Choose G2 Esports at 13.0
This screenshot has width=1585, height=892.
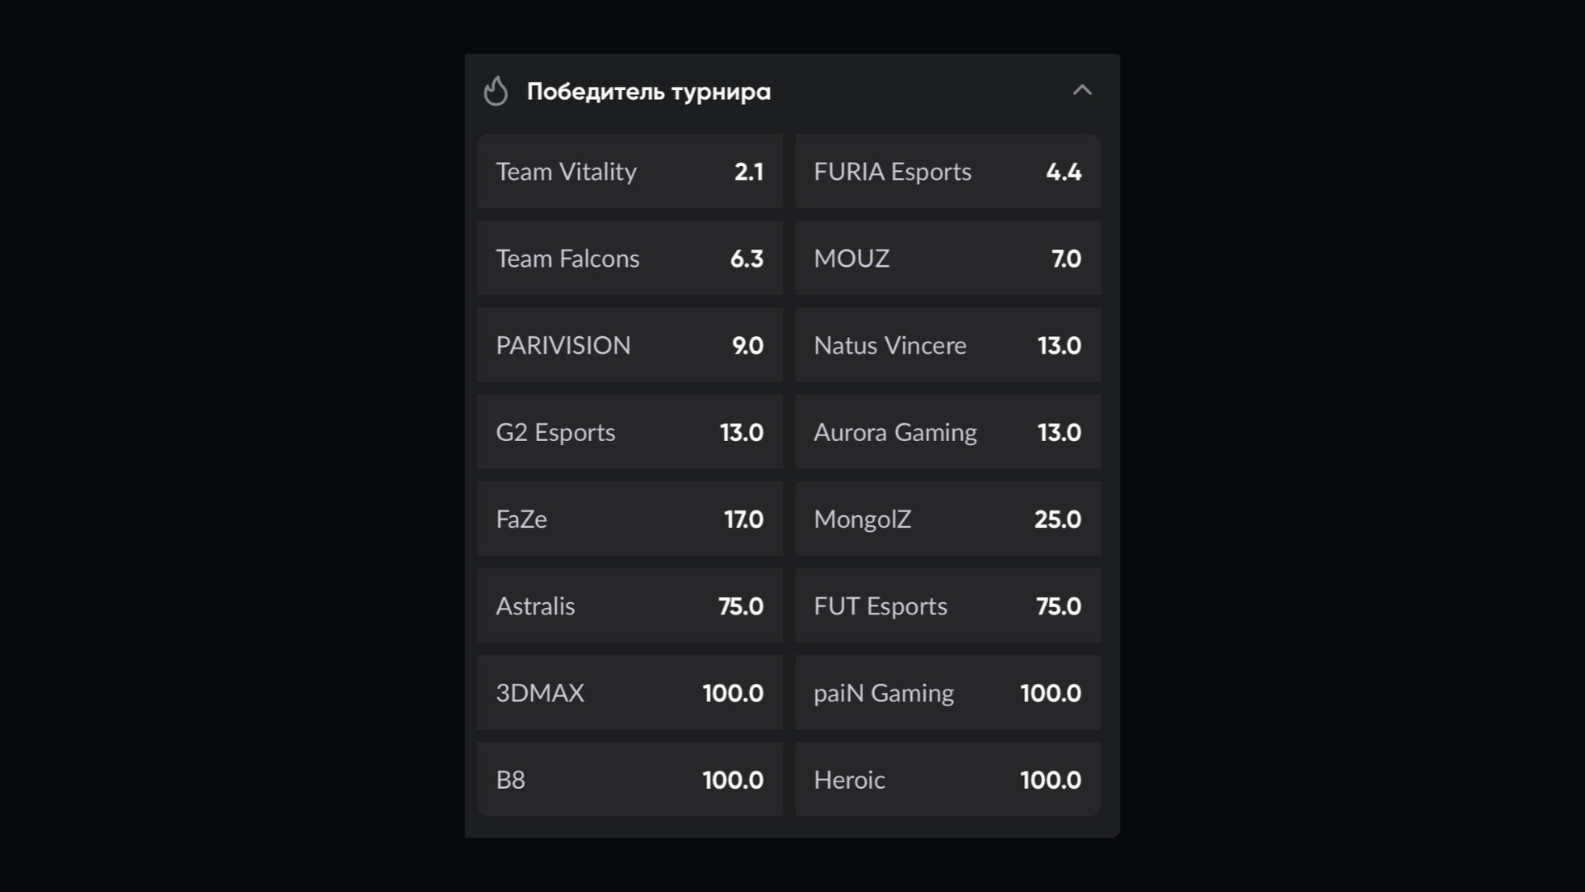point(629,432)
